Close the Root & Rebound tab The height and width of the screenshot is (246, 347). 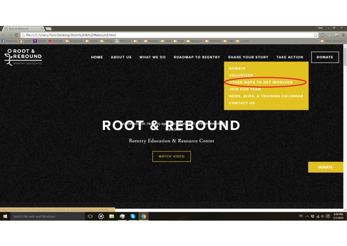(41, 29)
